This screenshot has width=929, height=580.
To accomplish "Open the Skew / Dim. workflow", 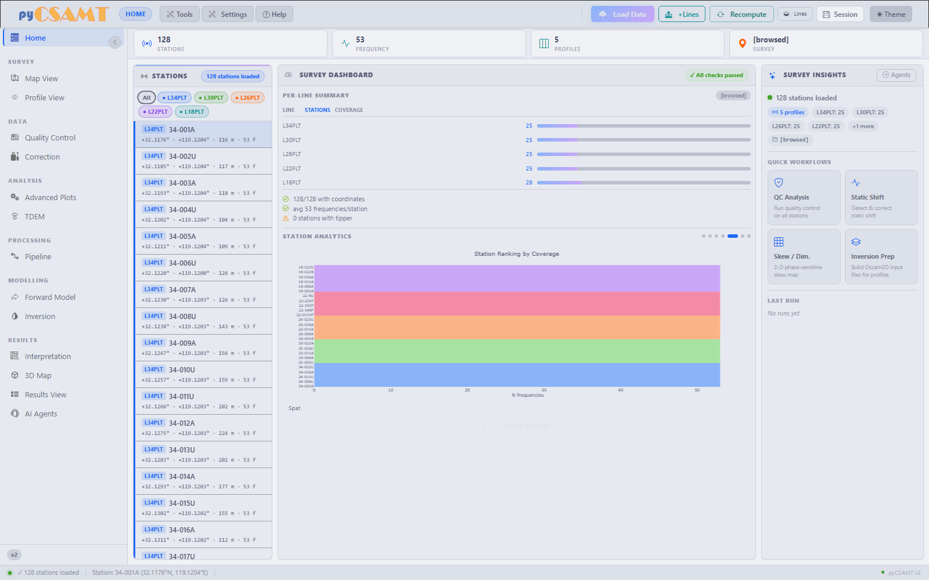I will pyautogui.click(x=804, y=256).
